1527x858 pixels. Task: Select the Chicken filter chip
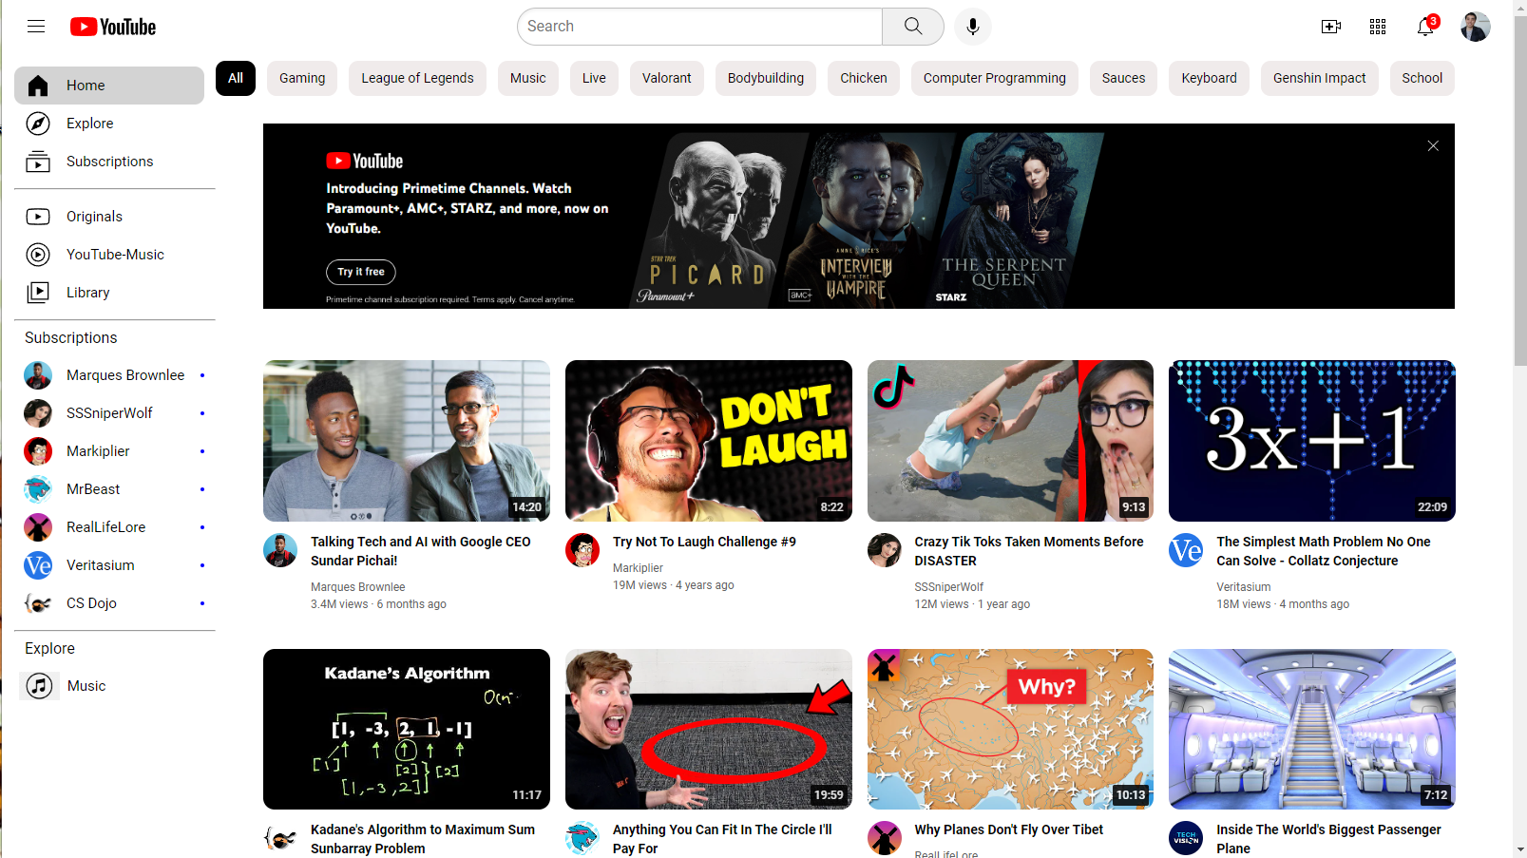(864, 78)
